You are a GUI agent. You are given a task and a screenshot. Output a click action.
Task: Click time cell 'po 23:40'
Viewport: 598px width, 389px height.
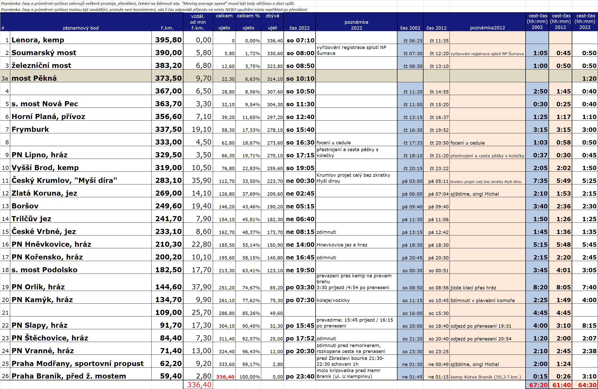pyautogui.click(x=300, y=376)
